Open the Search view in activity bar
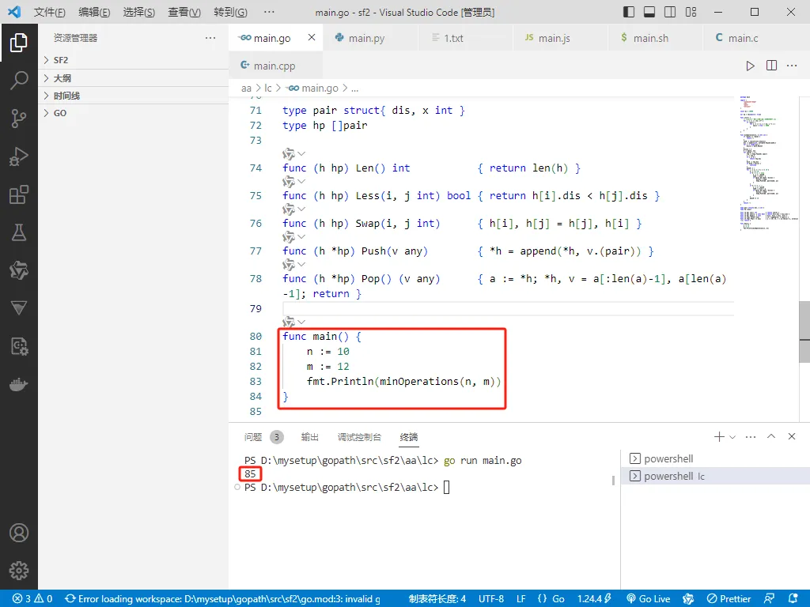The height and width of the screenshot is (607, 810). (x=19, y=81)
